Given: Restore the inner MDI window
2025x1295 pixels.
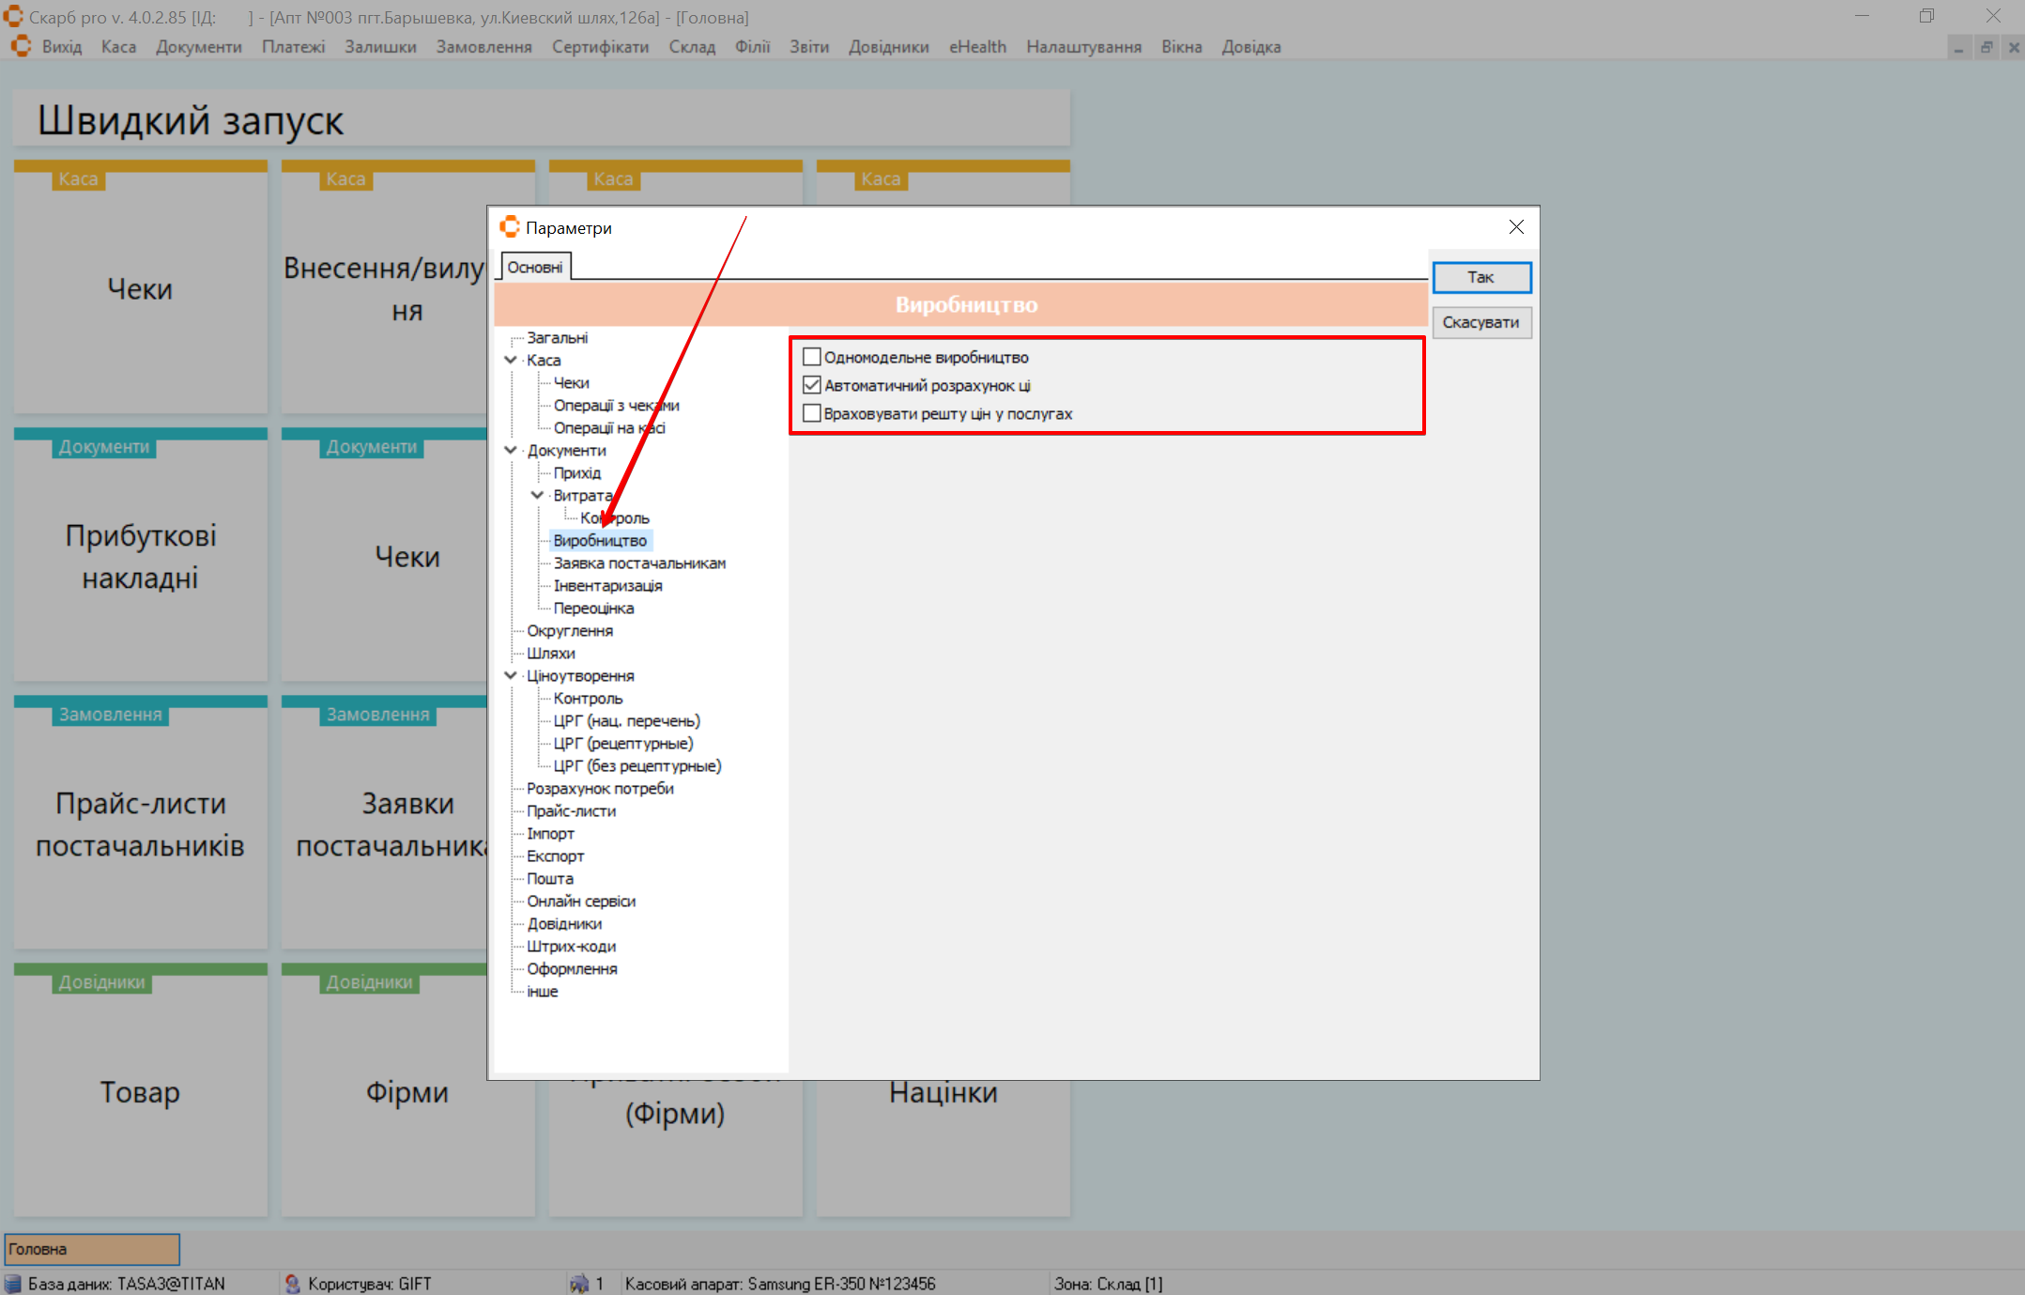Looking at the screenshot, I should coord(1987,47).
